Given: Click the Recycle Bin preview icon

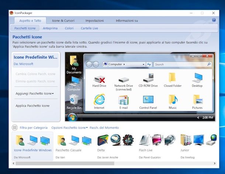Looking at the screenshot, I should click(x=74, y=100).
